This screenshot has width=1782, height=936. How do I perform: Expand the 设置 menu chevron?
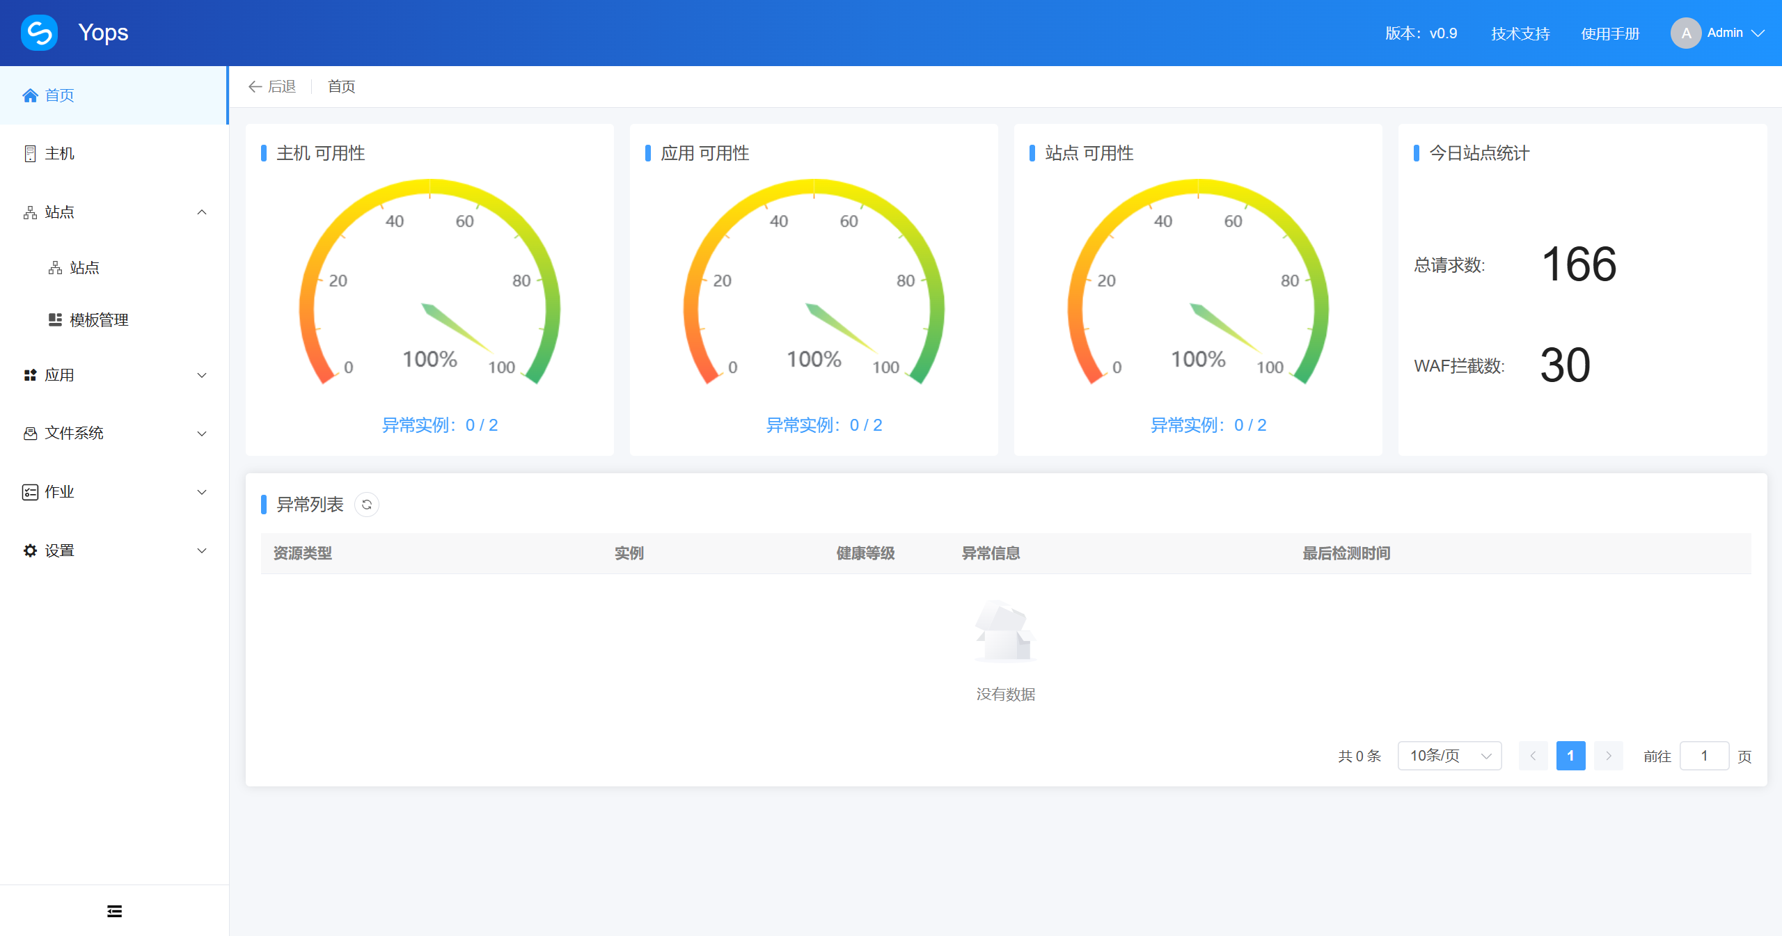[x=202, y=550]
